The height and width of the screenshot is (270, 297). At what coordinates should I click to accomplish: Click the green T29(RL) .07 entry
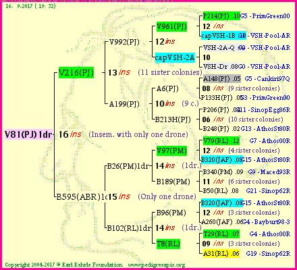click(221, 234)
